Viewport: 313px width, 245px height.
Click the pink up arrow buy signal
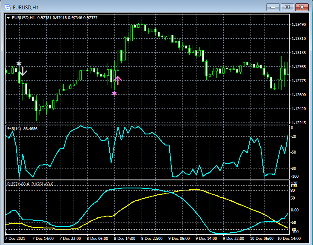point(118,80)
